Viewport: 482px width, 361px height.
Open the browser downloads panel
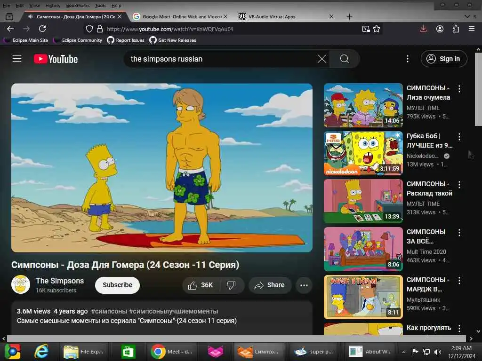coord(423,29)
